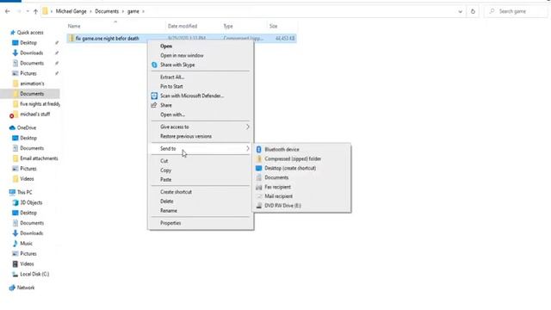Screen dimensions: 551x310
Task: Click the Share icon in context menu
Action: (154, 105)
